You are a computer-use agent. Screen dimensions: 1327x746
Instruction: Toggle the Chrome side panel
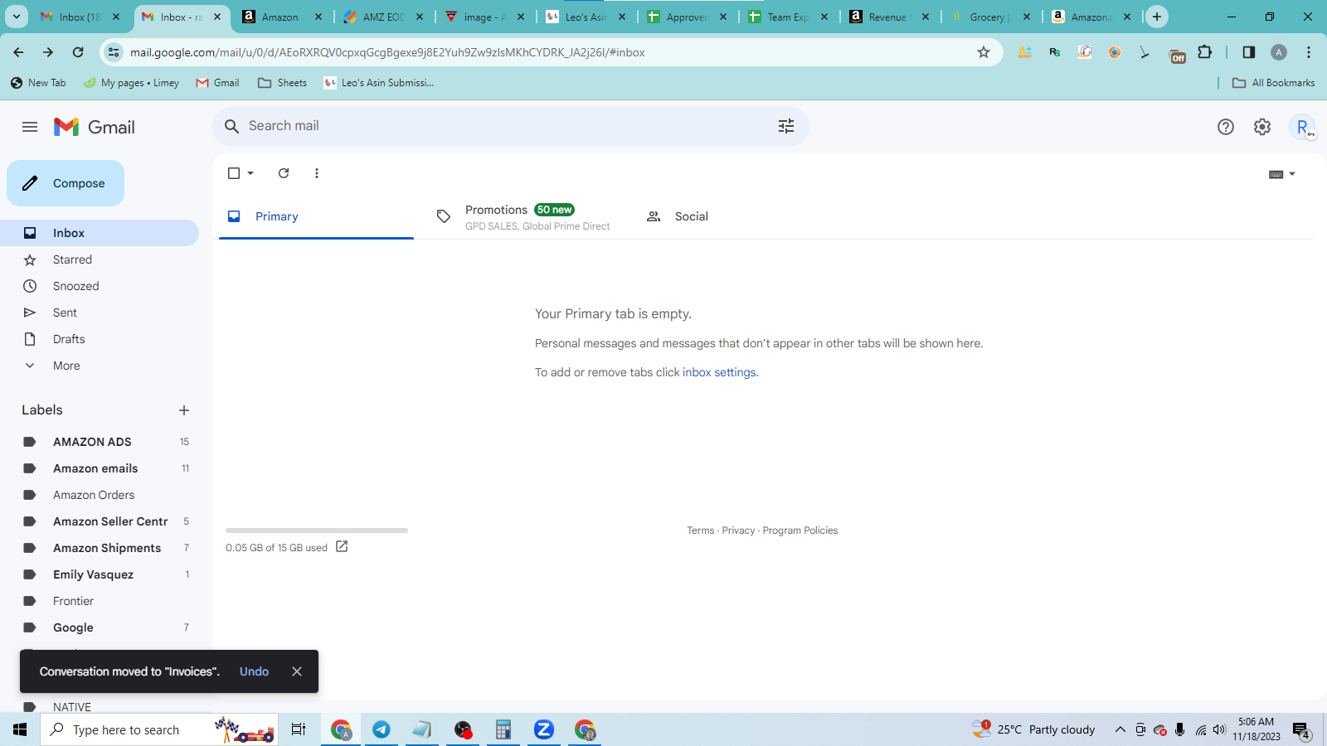[1249, 52]
